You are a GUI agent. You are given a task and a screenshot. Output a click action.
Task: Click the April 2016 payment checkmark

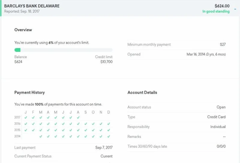click(48, 124)
